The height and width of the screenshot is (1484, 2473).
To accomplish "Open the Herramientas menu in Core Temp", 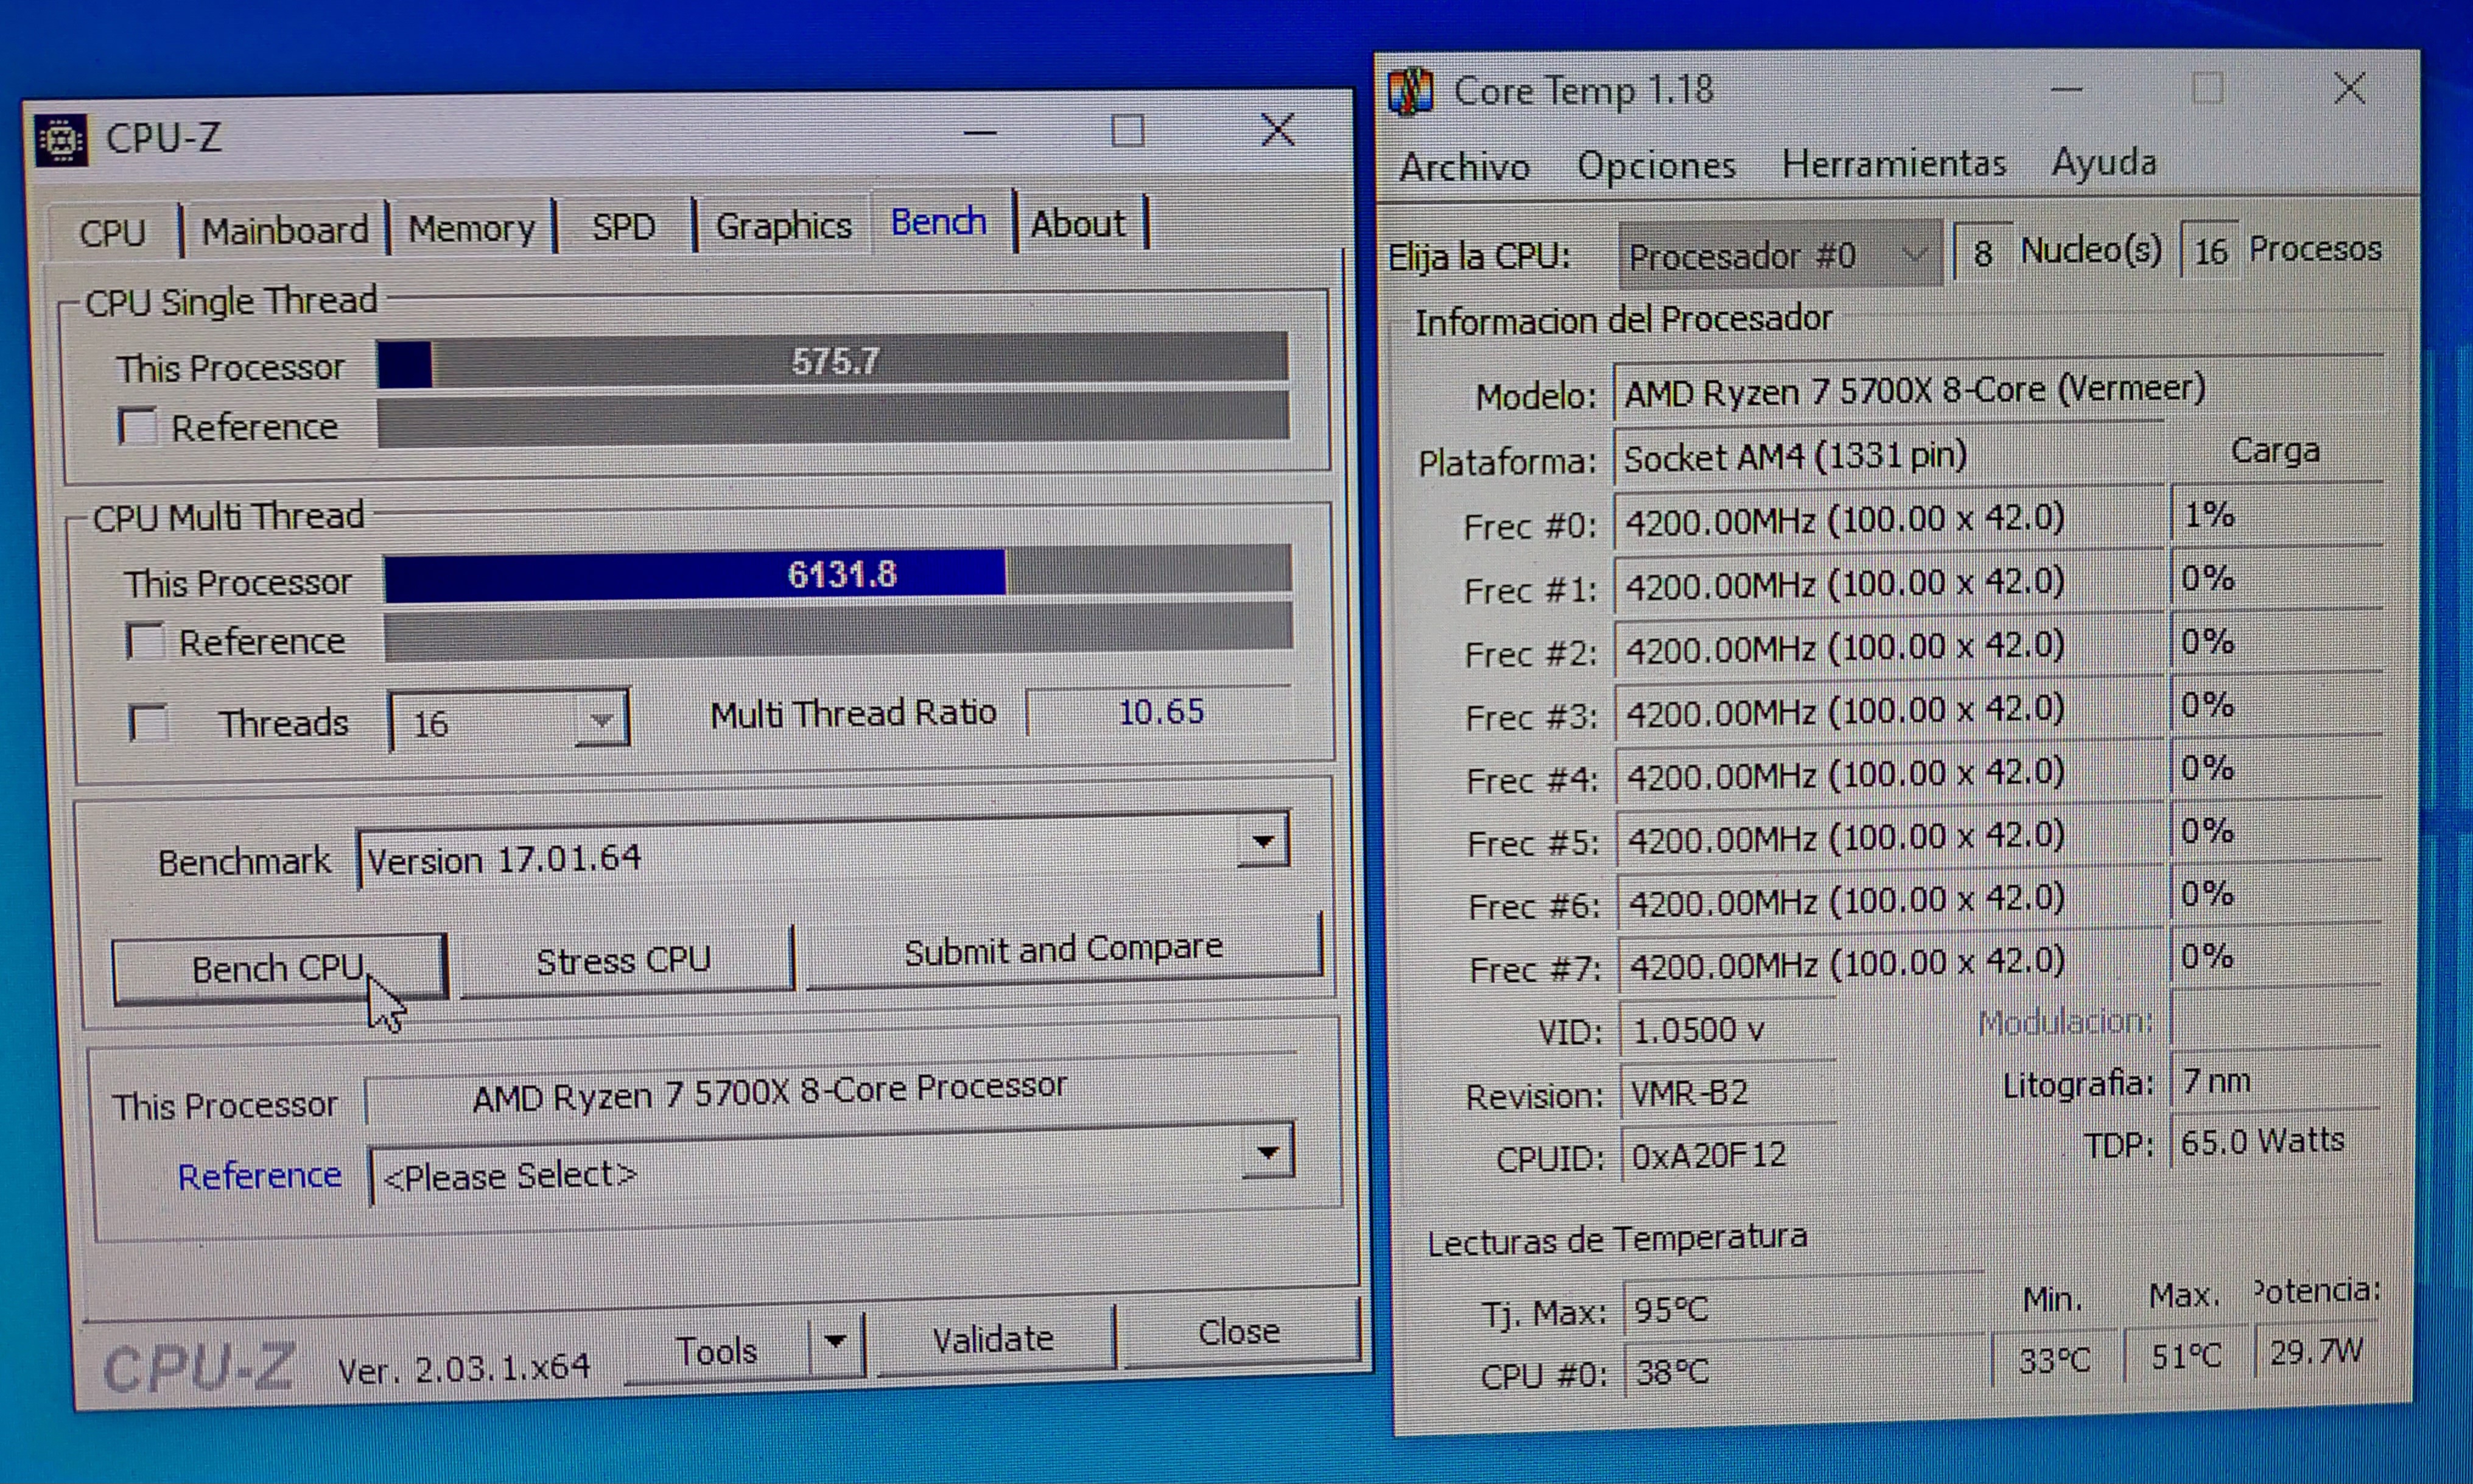I will click(x=1893, y=163).
